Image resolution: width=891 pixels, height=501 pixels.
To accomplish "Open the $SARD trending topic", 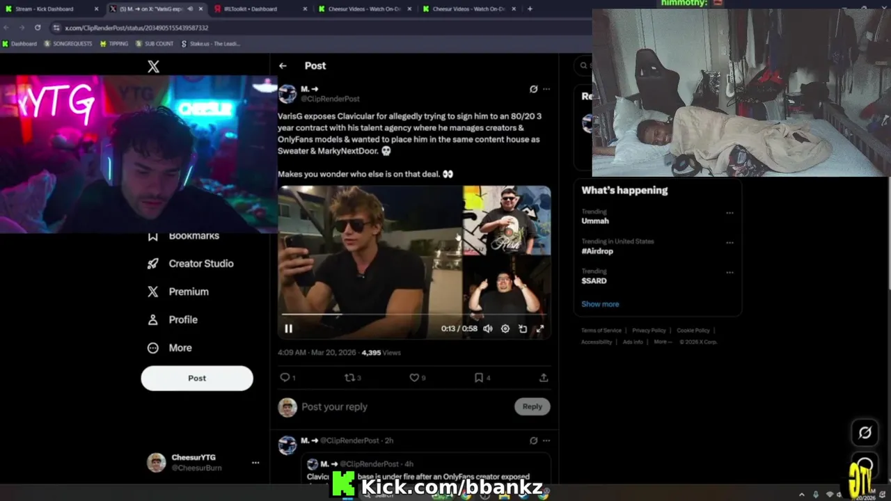I will point(594,280).
